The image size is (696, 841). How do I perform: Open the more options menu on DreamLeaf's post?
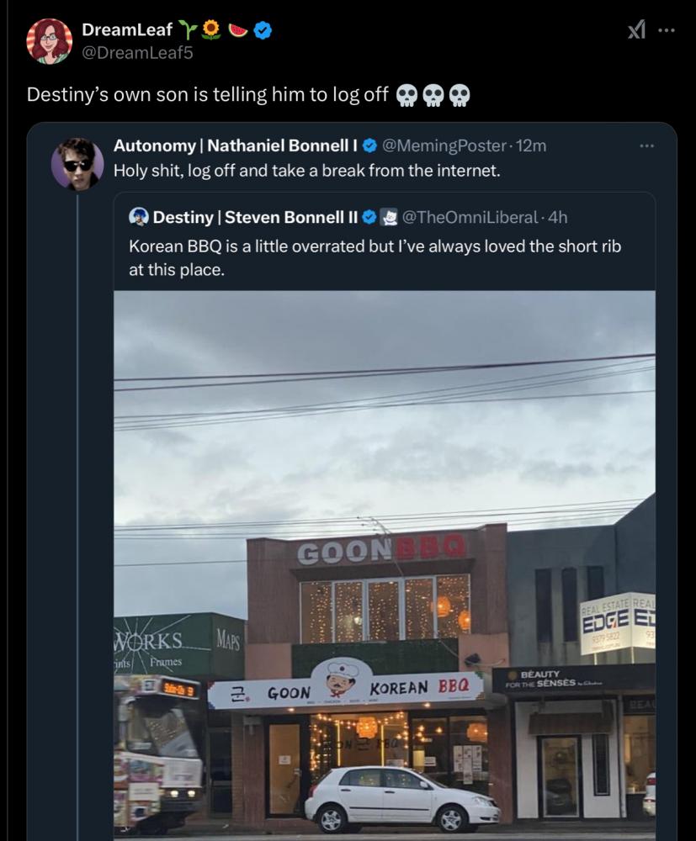click(x=667, y=30)
